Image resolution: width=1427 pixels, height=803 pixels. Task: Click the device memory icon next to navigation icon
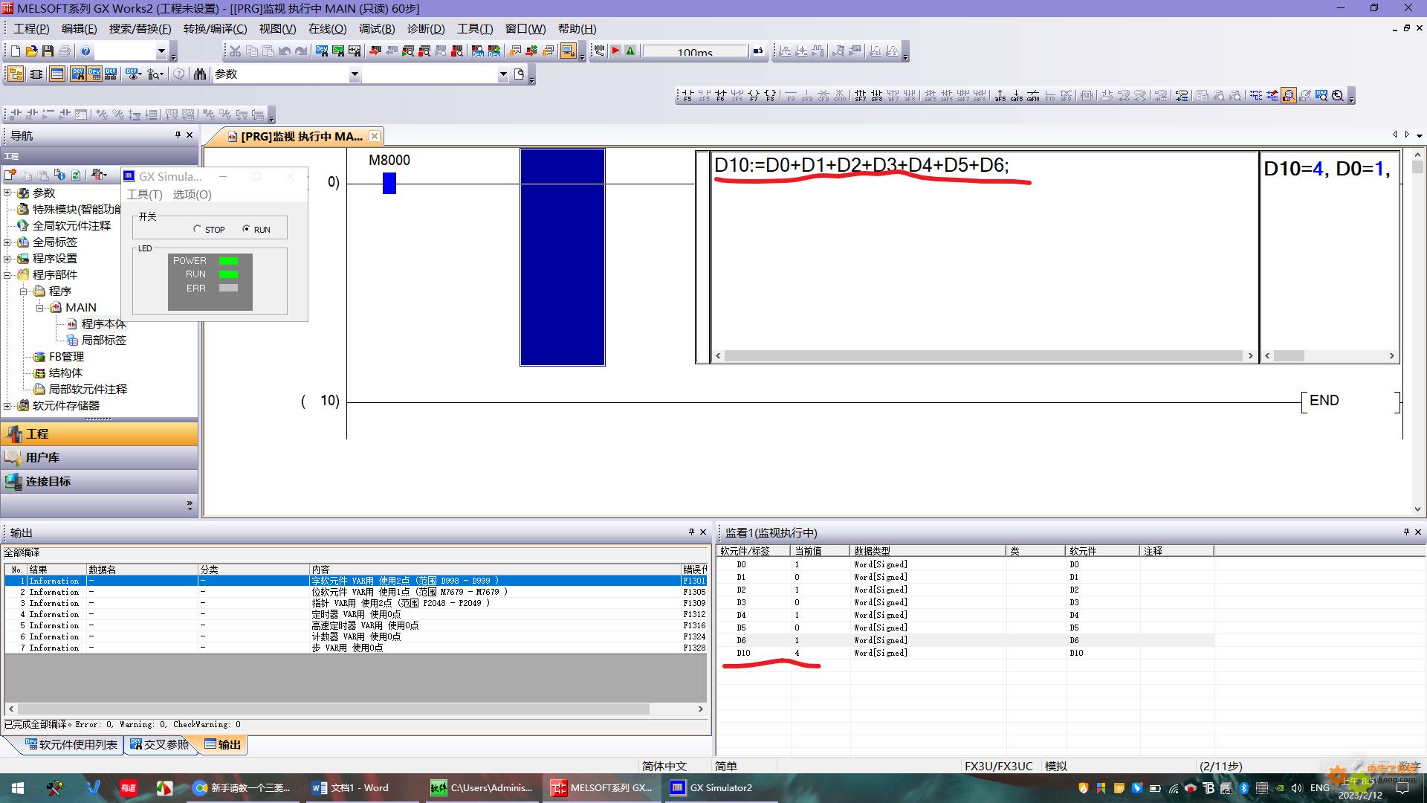(x=36, y=74)
